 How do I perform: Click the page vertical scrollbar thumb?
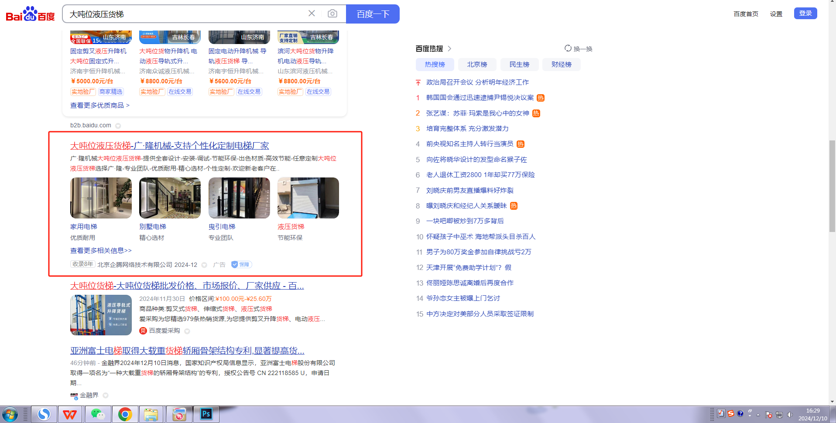(832, 186)
